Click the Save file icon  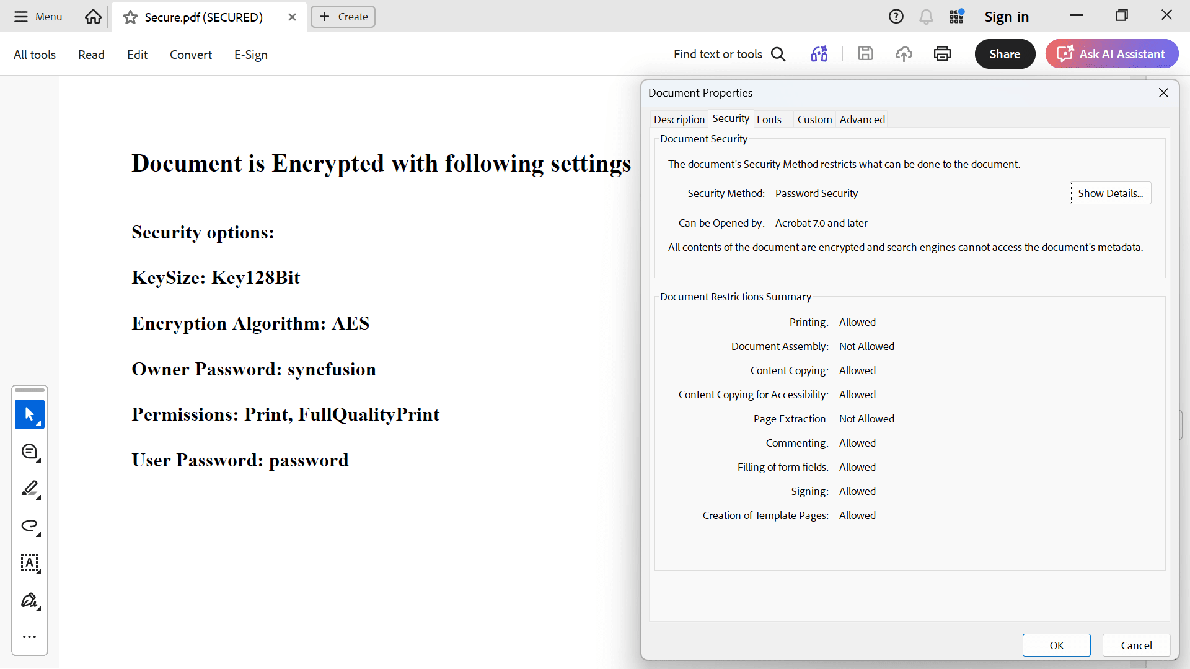click(865, 54)
